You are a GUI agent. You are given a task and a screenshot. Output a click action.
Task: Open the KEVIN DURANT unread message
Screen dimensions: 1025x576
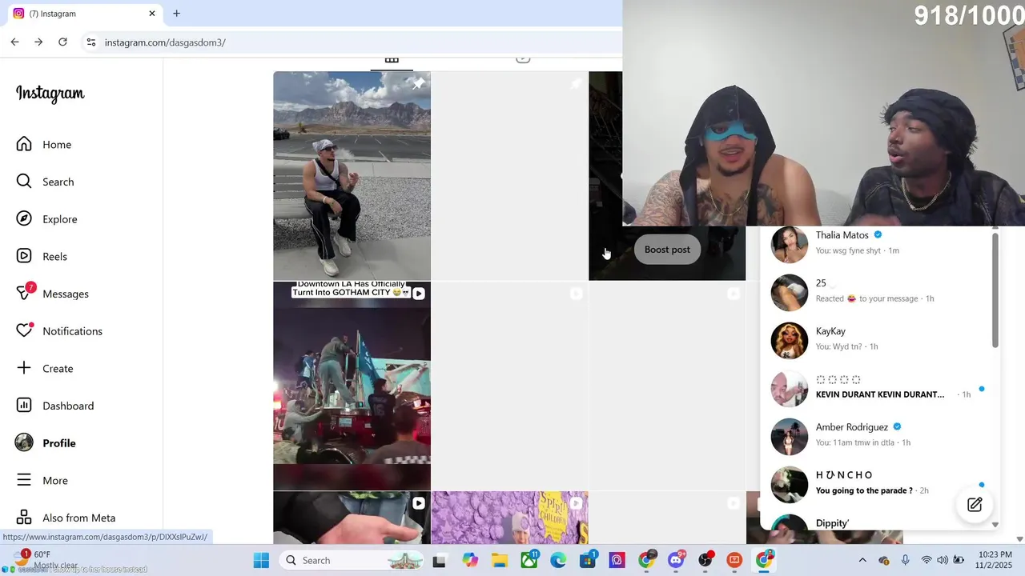pyautogui.click(x=876, y=387)
